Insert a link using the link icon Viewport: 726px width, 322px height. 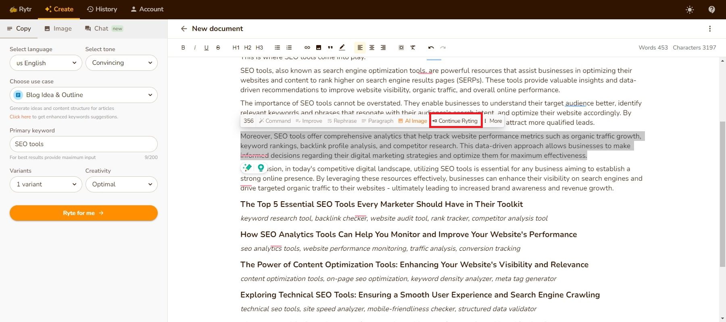pyautogui.click(x=307, y=47)
